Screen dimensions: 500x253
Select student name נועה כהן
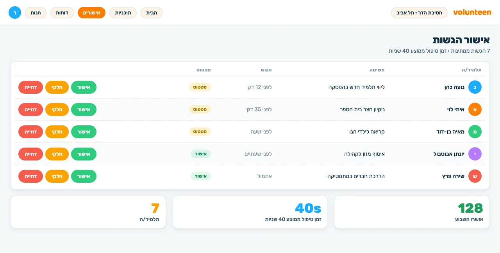click(x=454, y=87)
